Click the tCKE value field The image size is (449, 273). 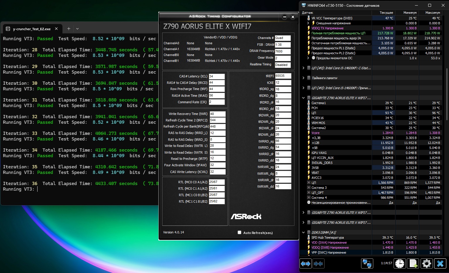(283, 83)
